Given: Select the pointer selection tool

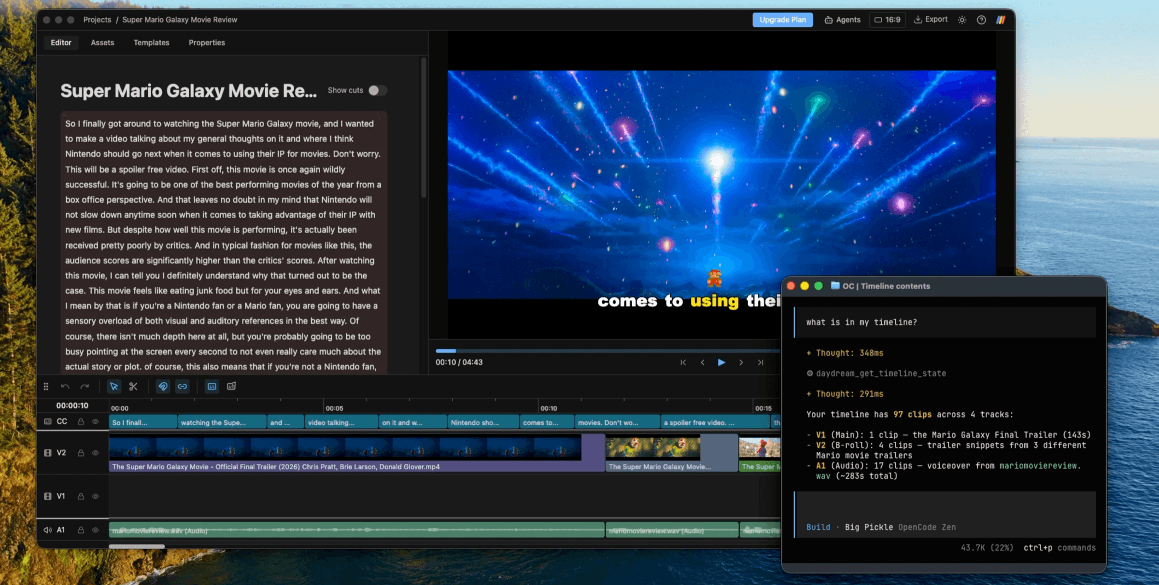Looking at the screenshot, I should point(114,387).
